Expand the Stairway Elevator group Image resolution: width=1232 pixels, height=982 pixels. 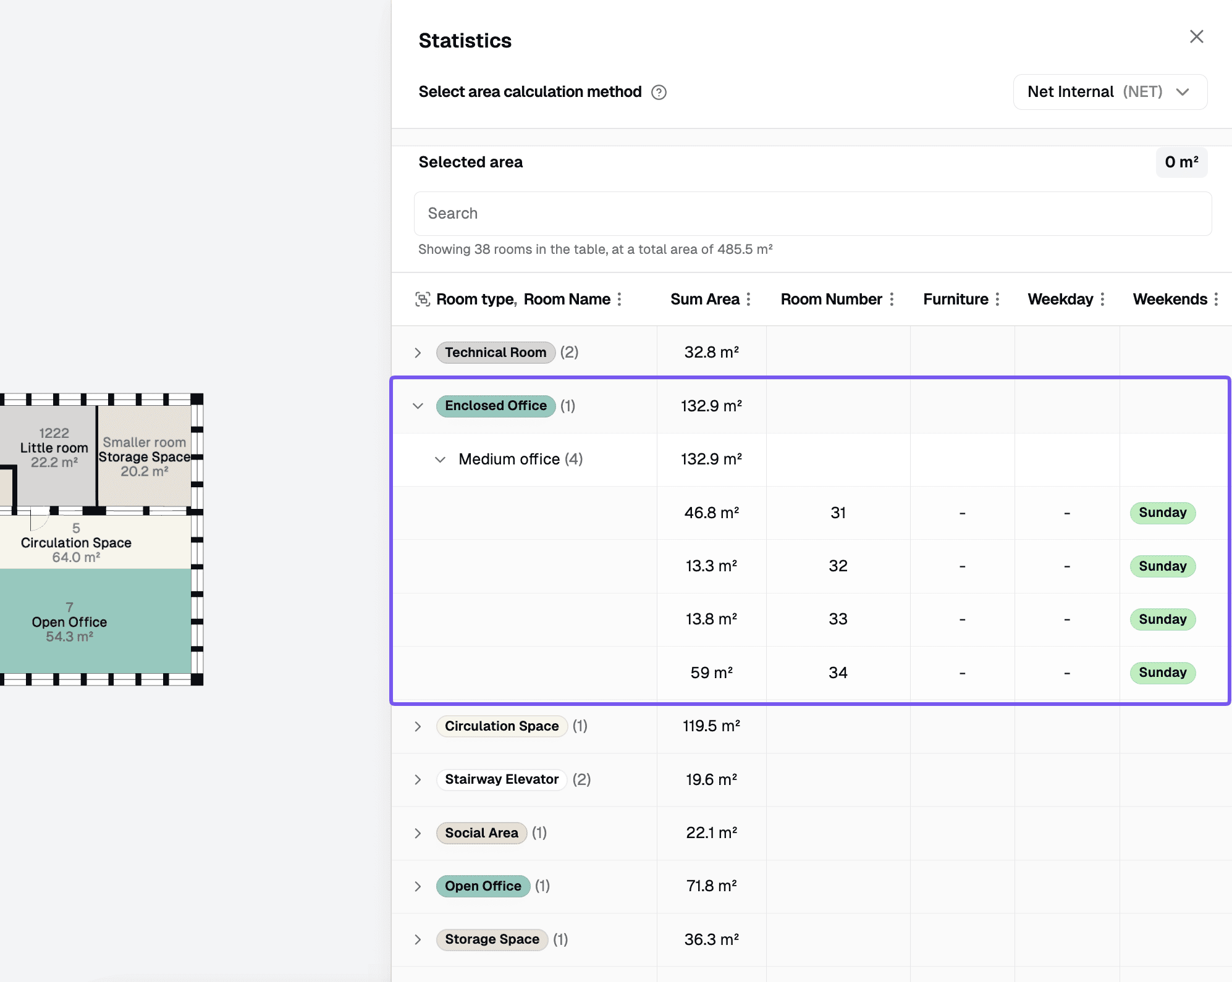coord(418,779)
